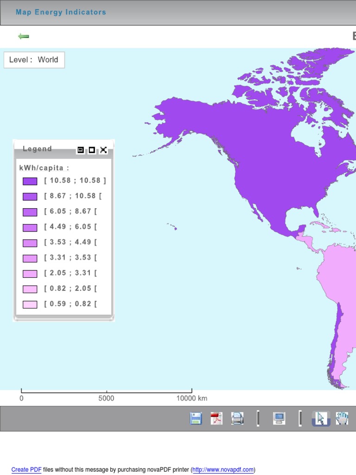Open full screen view with the monitor icon
This screenshot has height=475, width=356.
279,418
